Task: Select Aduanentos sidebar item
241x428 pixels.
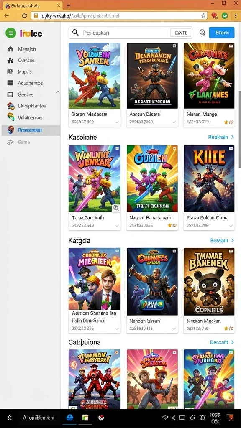Action: pyautogui.click(x=30, y=83)
